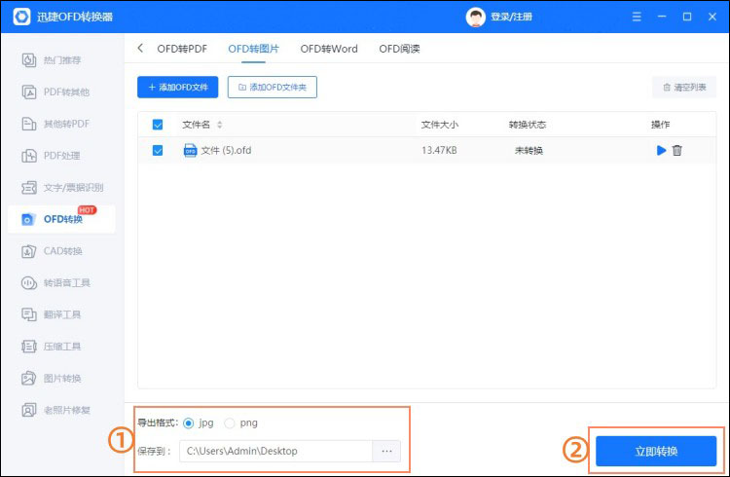Click the OFD file type icon
Screen dimensions: 730x477
[190, 151]
